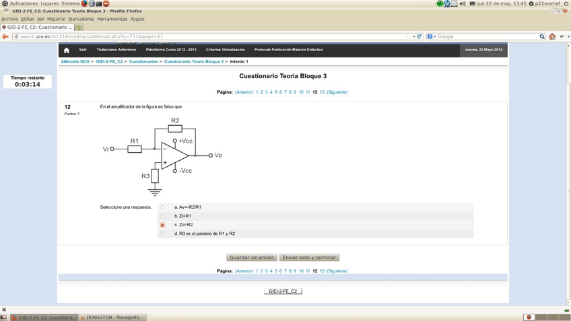Image resolution: width=571 pixels, height=321 pixels.
Task: Select answer a. Av=-R2/R1
Action: click(x=162, y=207)
